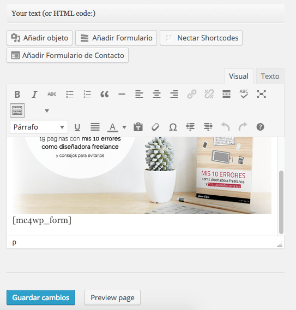Viewport: 296px width, 310px height.
Task: Grab the editor resize handle
Action: pos(280,244)
